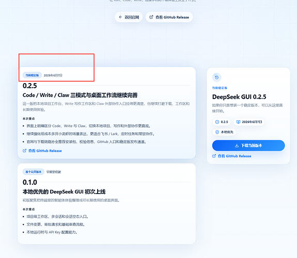Click 本次重点 label in the 0.2.5 card
Viewport: 297px width, 258px height.
[28, 119]
